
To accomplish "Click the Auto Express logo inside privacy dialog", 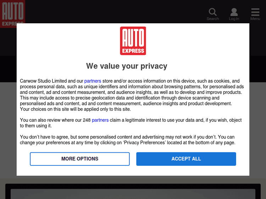I will pyautogui.click(x=133, y=41).
